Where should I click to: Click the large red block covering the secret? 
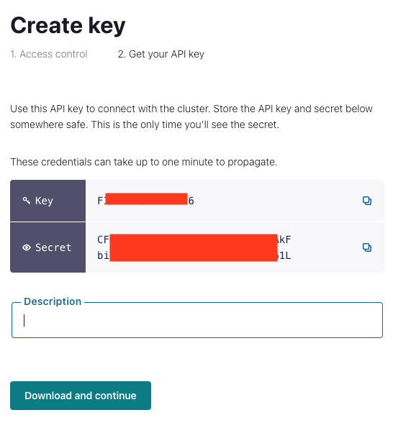tap(194, 247)
